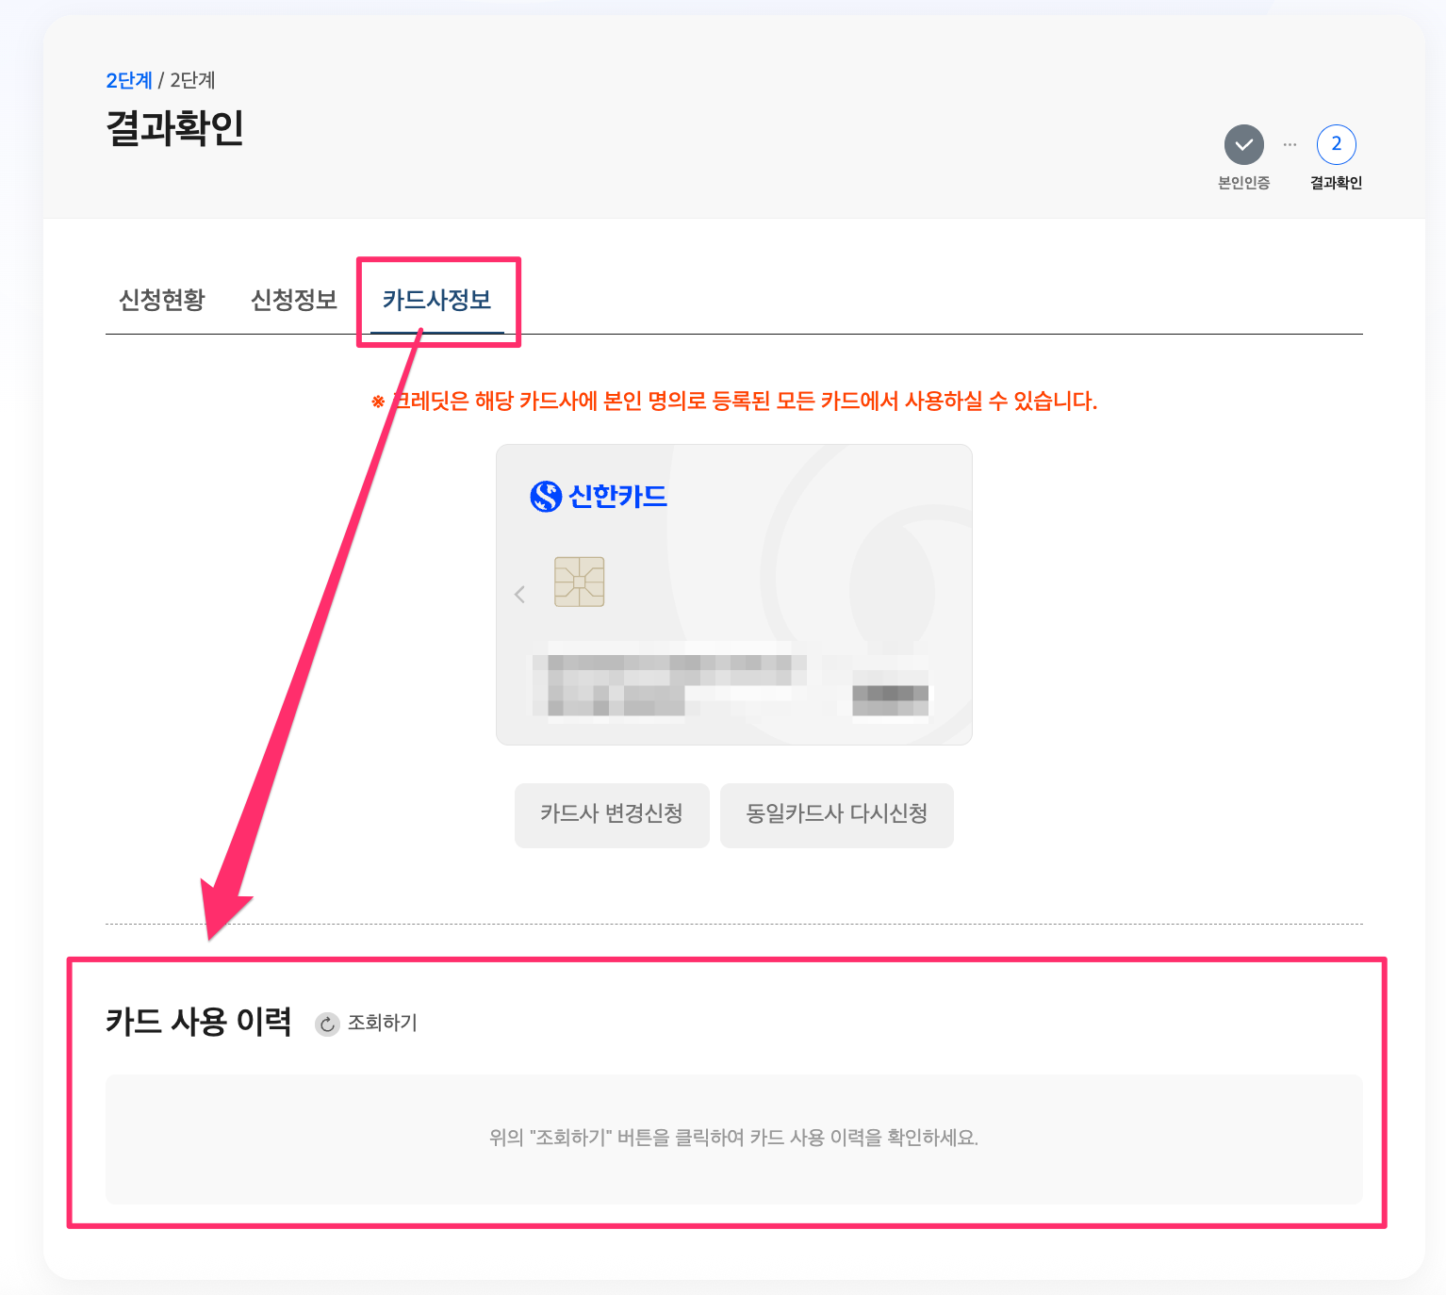
Task: Click the 조회하기 text link
Action: [383, 1023]
